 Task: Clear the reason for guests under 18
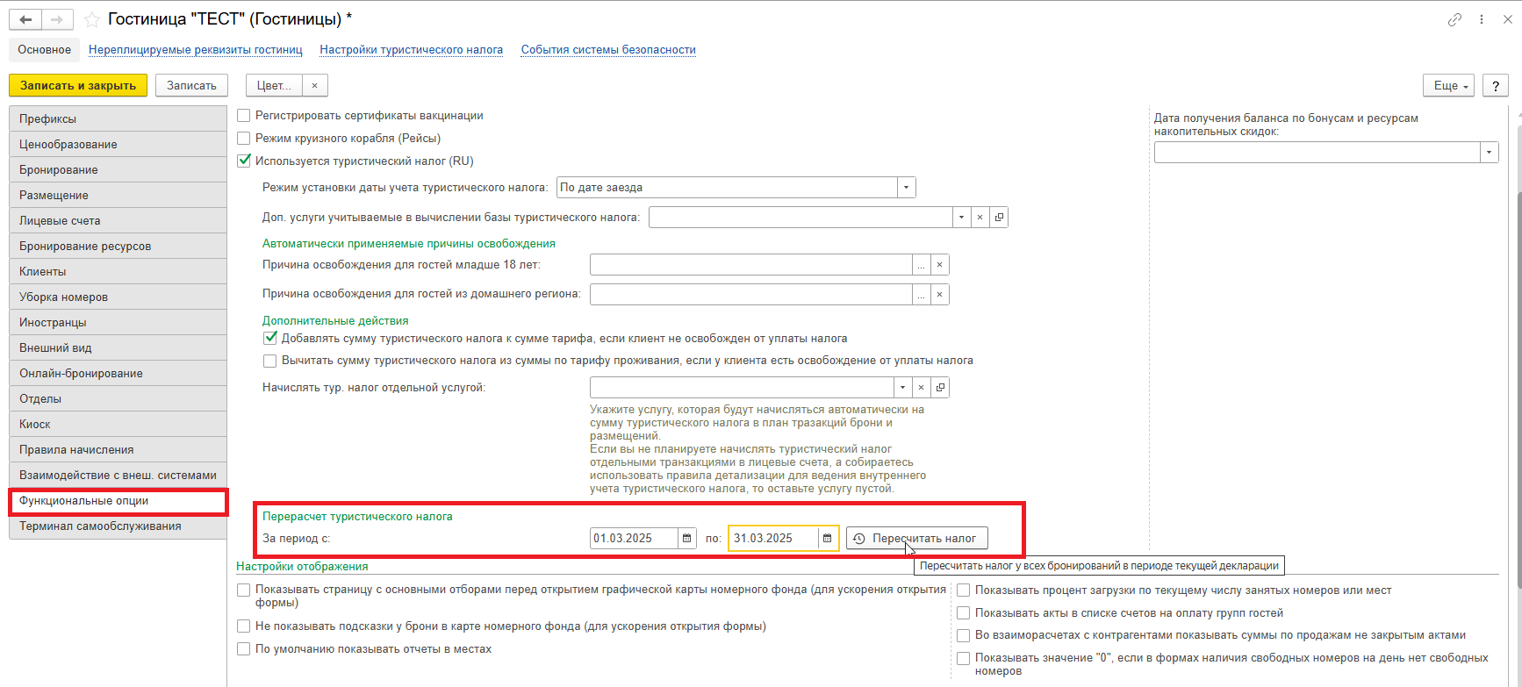(940, 265)
